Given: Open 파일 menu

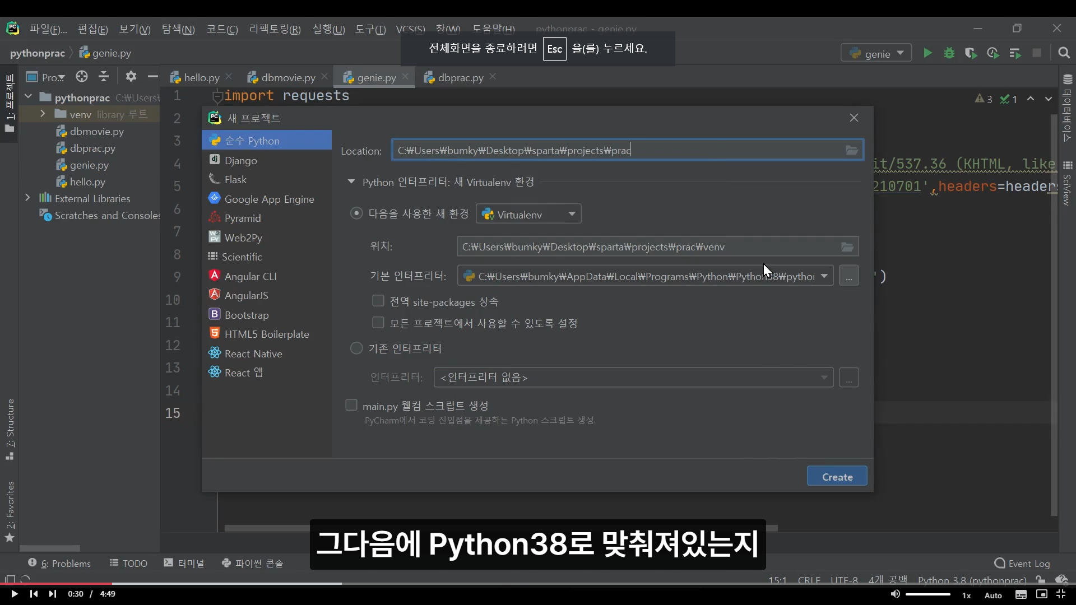Looking at the screenshot, I should tap(48, 29).
